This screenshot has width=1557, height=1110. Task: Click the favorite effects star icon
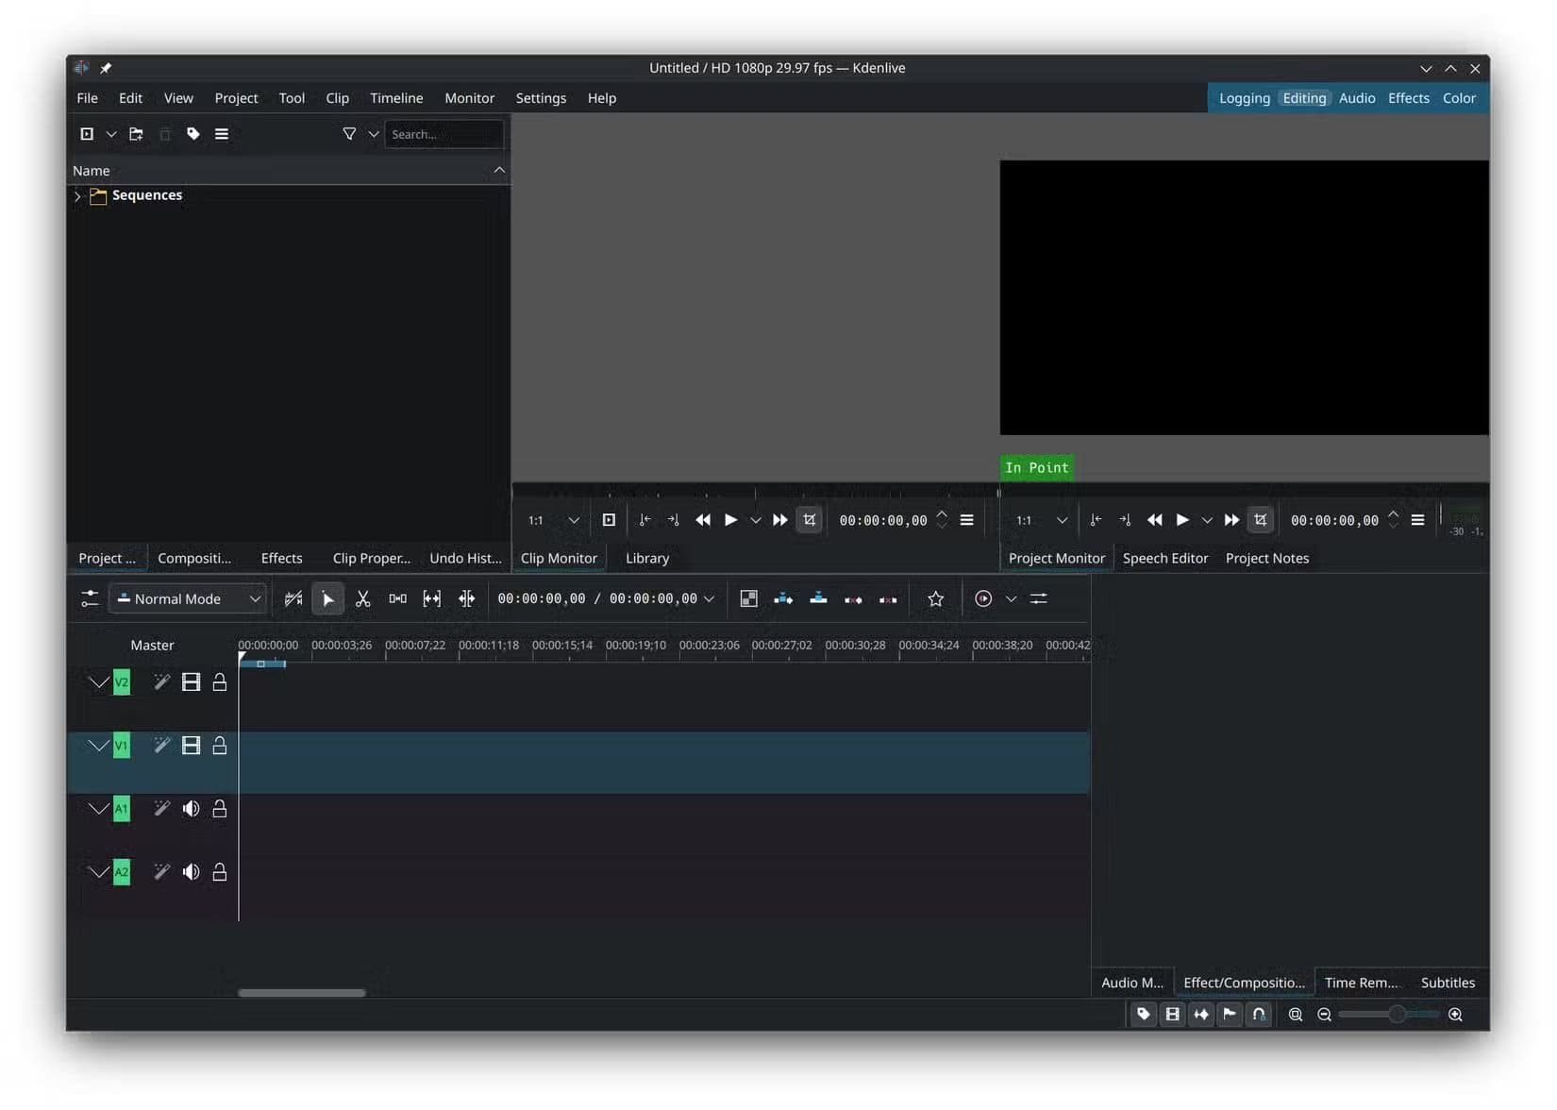tap(935, 598)
